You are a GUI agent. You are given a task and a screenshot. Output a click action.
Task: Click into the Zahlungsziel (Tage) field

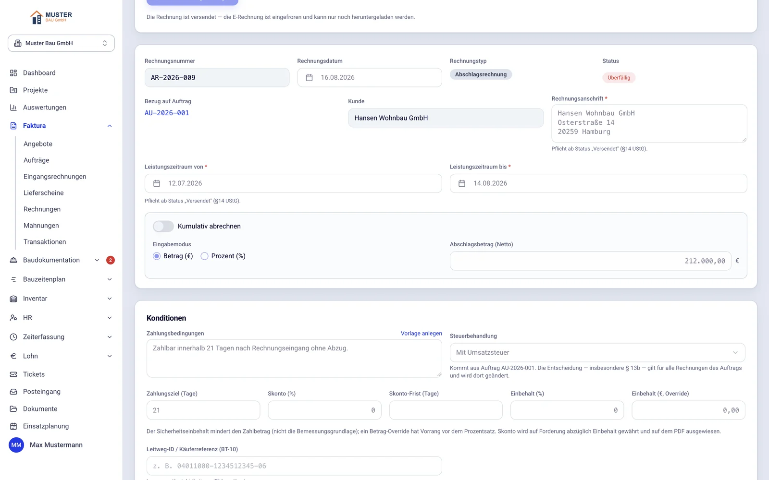click(203, 410)
